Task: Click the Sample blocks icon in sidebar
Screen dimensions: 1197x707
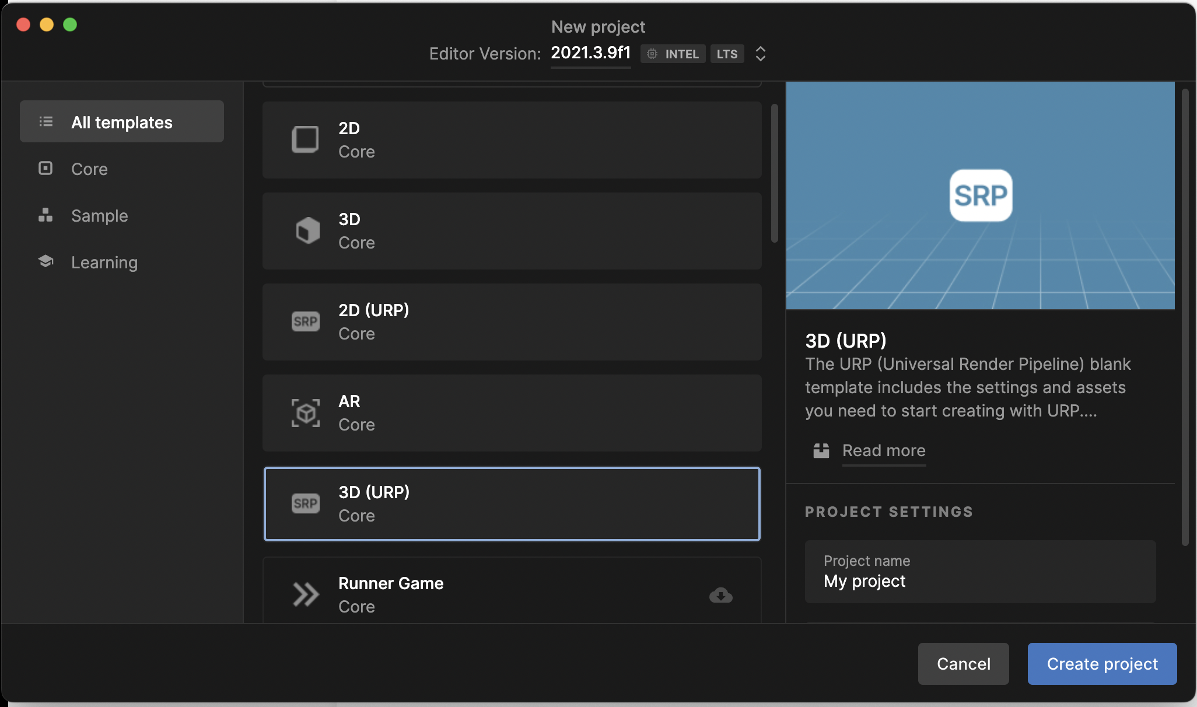Action: pos(45,215)
